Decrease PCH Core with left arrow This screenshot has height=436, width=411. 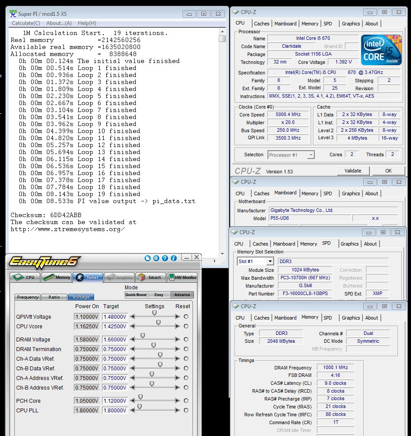132,401
